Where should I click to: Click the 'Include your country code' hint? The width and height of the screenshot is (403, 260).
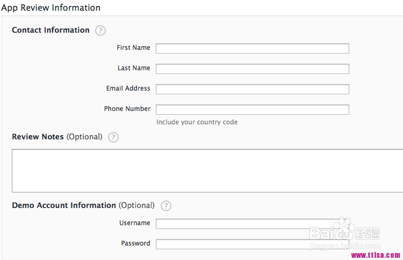(197, 122)
